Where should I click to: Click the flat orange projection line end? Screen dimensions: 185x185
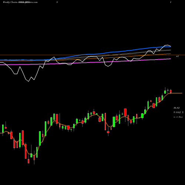tap(182, 93)
